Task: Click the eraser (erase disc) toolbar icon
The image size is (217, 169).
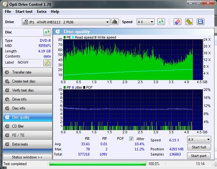Action: coord(177,22)
